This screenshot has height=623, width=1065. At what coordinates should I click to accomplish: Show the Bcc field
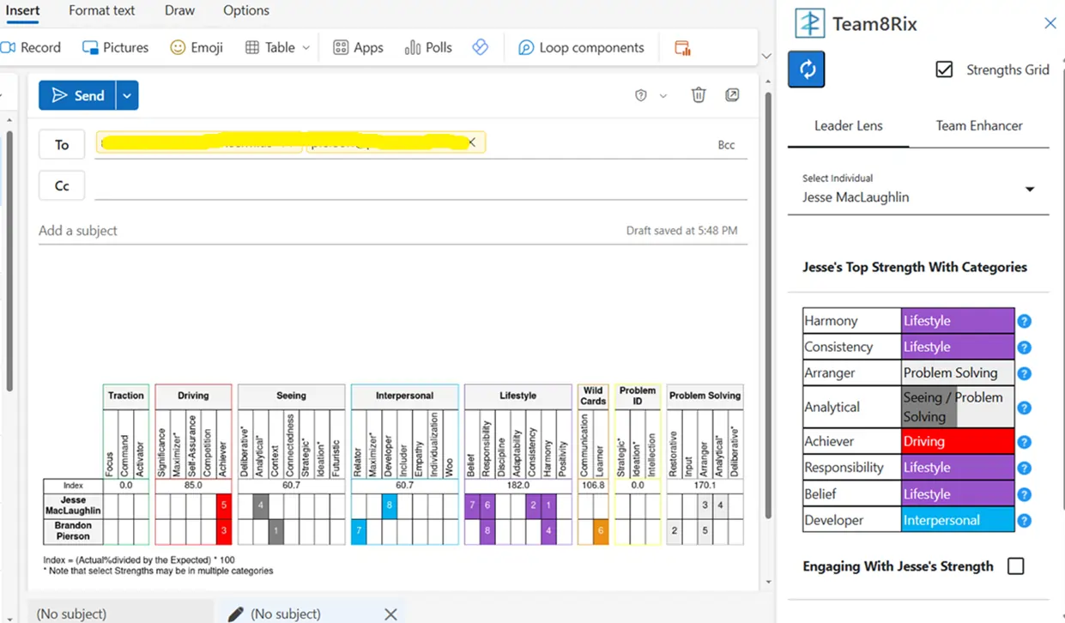pos(726,145)
